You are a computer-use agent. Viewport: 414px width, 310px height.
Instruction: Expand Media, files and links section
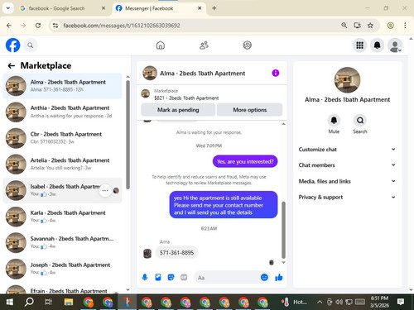(347, 181)
